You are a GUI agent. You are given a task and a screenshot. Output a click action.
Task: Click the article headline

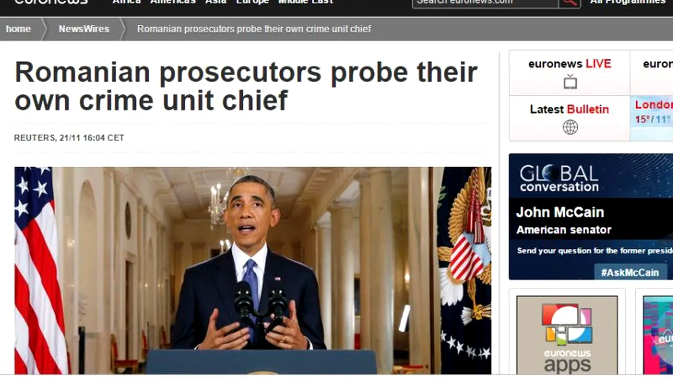coord(246,86)
